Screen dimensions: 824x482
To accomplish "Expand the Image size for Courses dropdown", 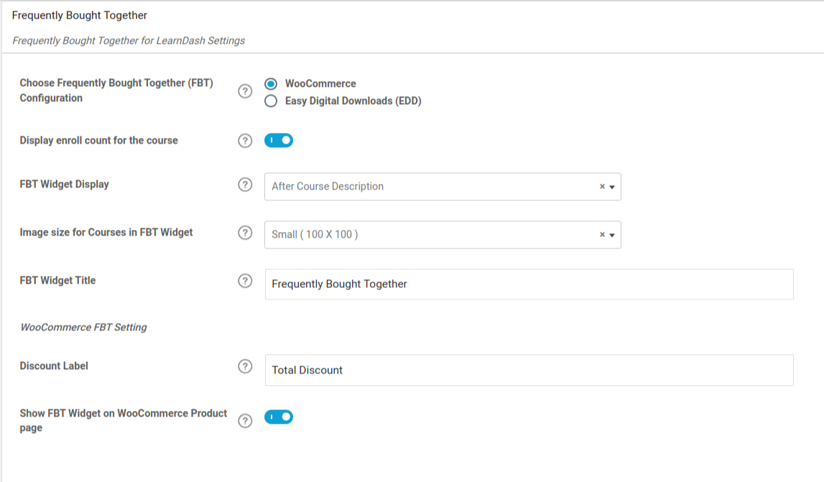I will pos(612,234).
